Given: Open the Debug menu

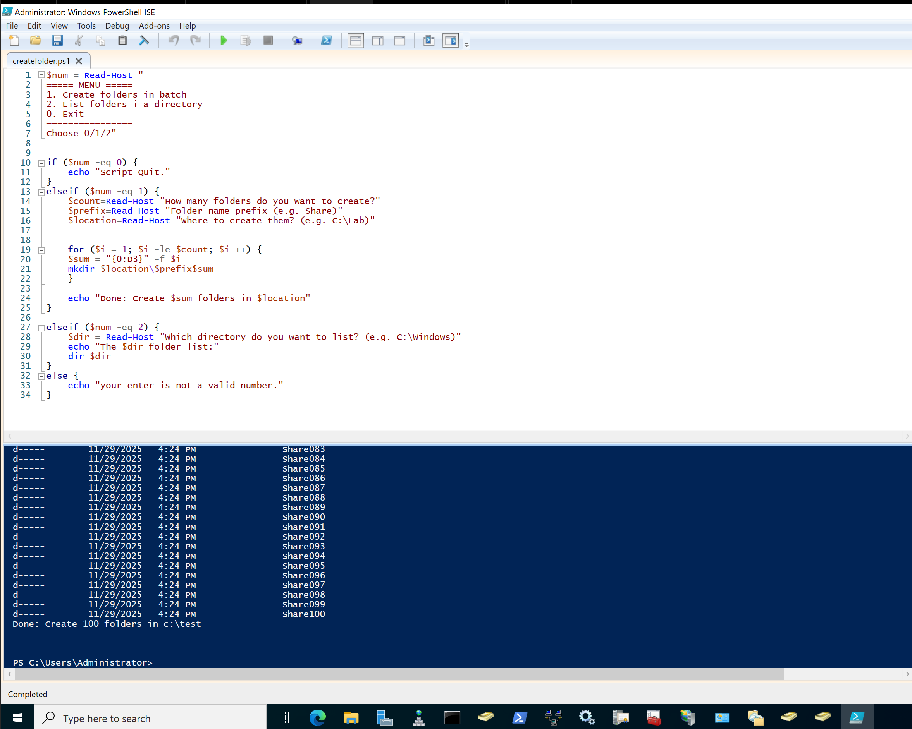Looking at the screenshot, I should 117,26.
